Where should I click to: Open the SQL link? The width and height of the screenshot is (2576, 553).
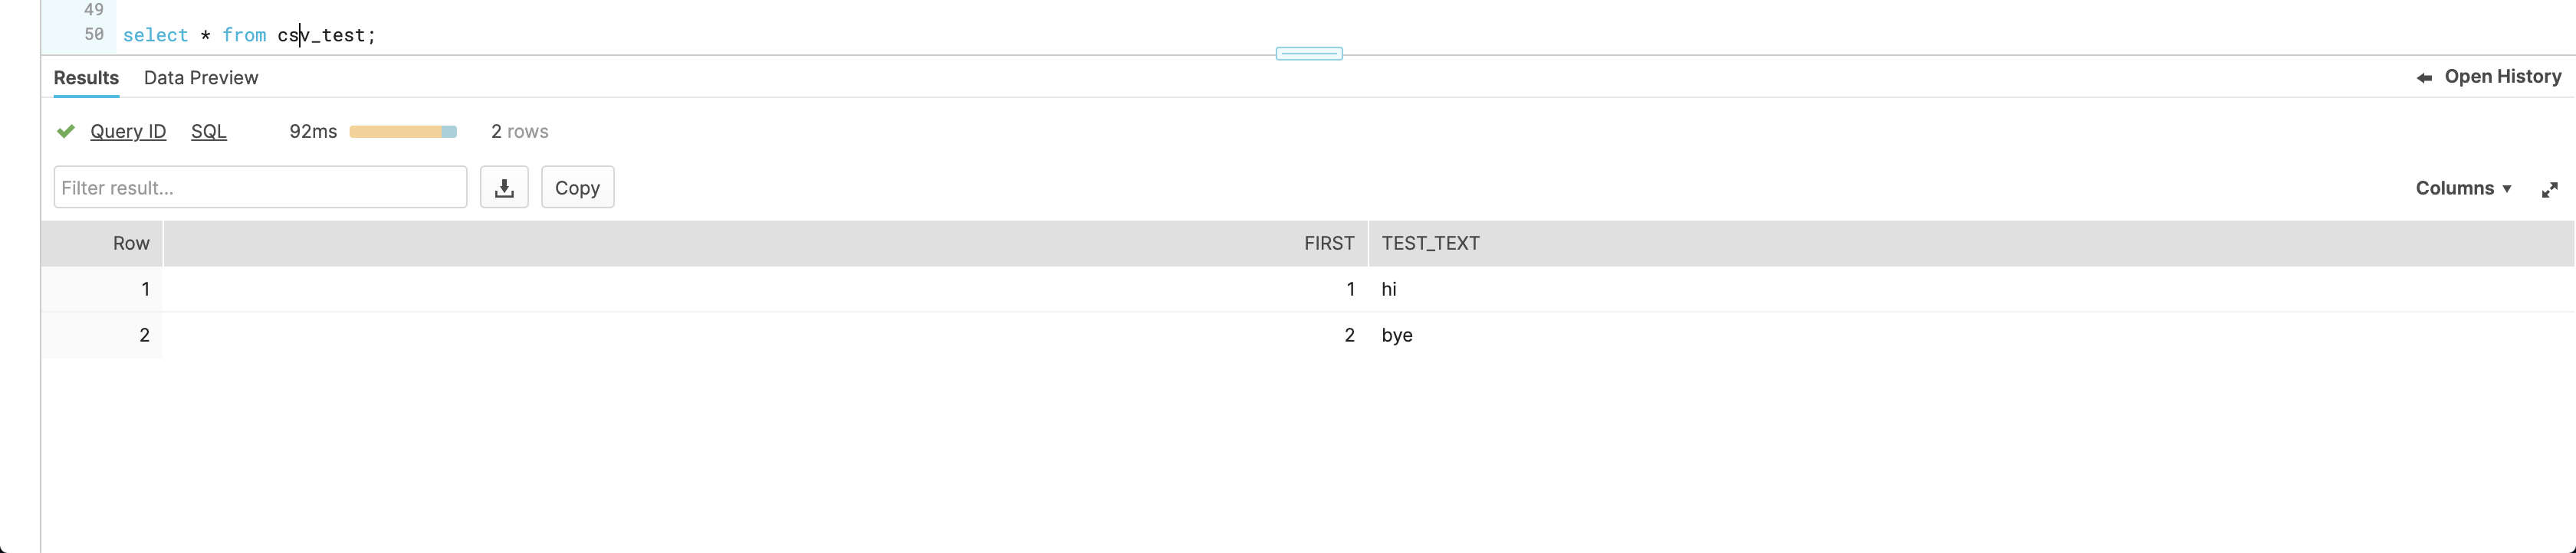(x=209, y=132)
